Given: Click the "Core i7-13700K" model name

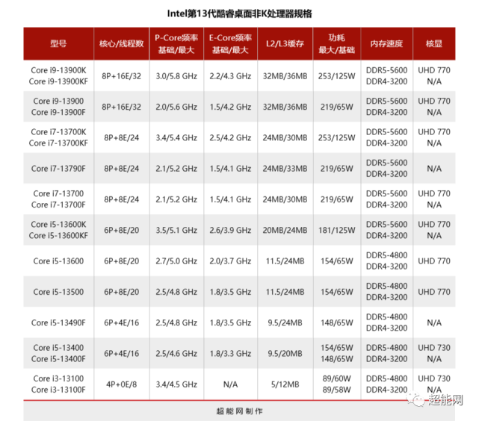Looking at the screenshot, I should (x=58, y=132).
